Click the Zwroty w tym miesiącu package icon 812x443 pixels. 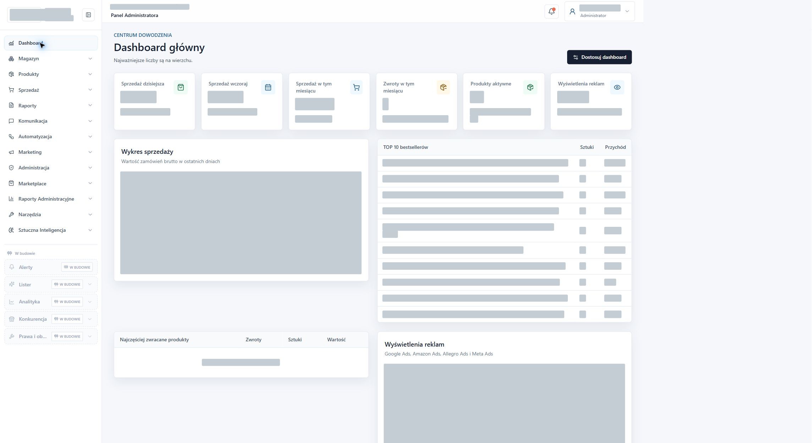point(443,87)
